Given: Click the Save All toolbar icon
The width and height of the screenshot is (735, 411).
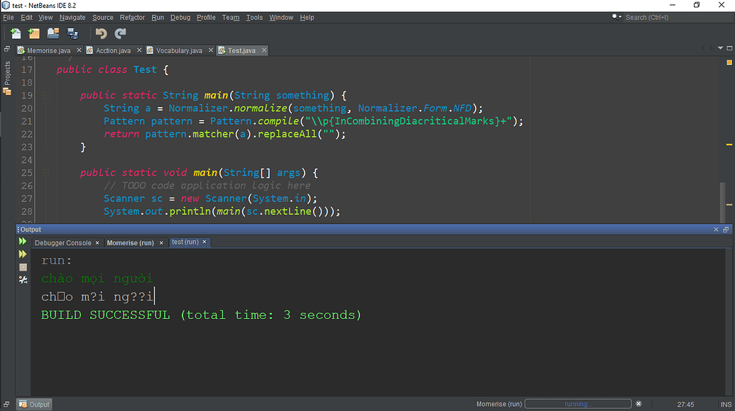Looking at the screenshot, I should [72, 33].
